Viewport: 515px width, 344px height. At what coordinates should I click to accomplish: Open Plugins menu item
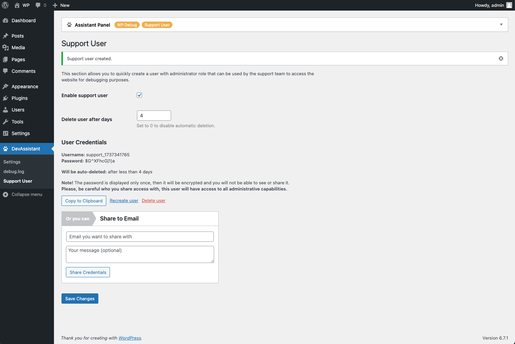(27, 98)
